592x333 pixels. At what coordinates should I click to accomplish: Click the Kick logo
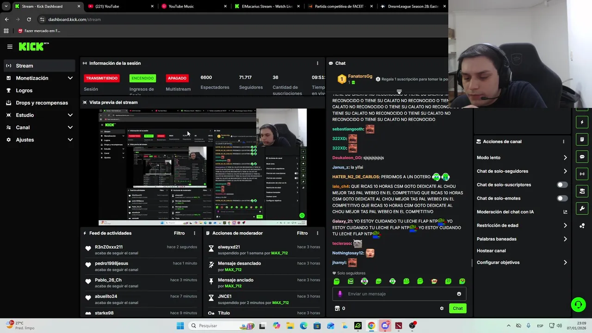click(33, 46)
